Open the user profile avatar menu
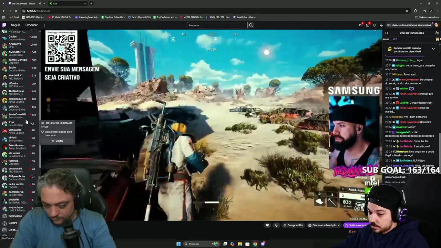Screen dimensions: 441x248 (x=437, y=25)
